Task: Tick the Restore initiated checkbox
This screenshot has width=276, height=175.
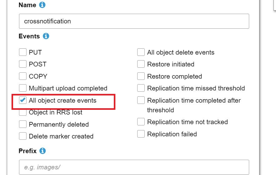Action: pos(141,64)
